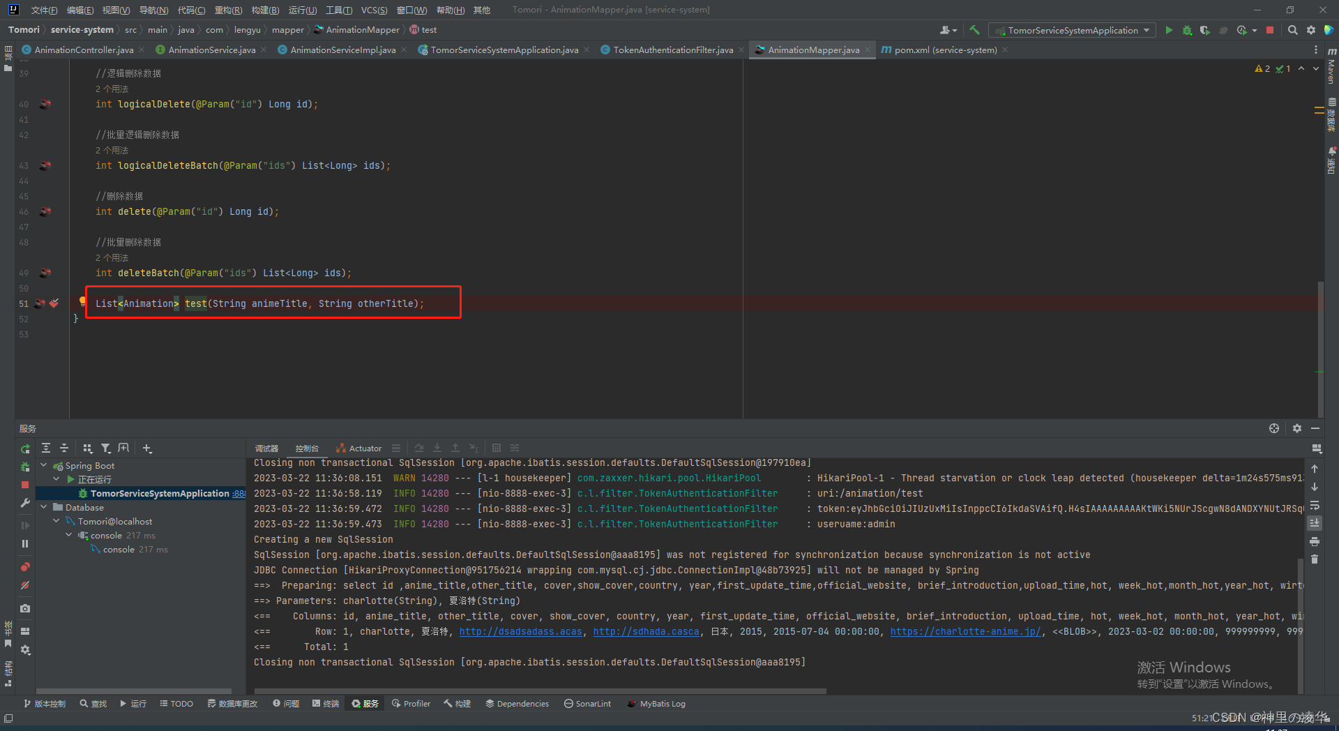Image resolution: width=1339 pixels, height=731 pixels.
Task: Take a thread dump with the camera icon
Action: coord(25,608)
